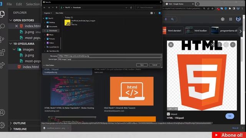This screenshot has width=246, height=138.
Task: Open the VS Code Search activity icon
Action: point(2,26)
